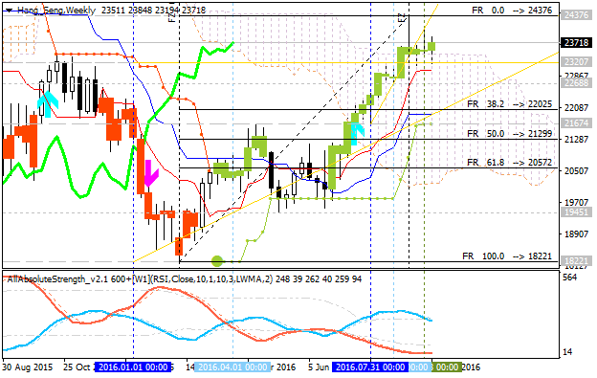Click the 22087 price axis value
Image resolution: width=597 pixels, height=378 pixels.
click(x=577, y=108)
